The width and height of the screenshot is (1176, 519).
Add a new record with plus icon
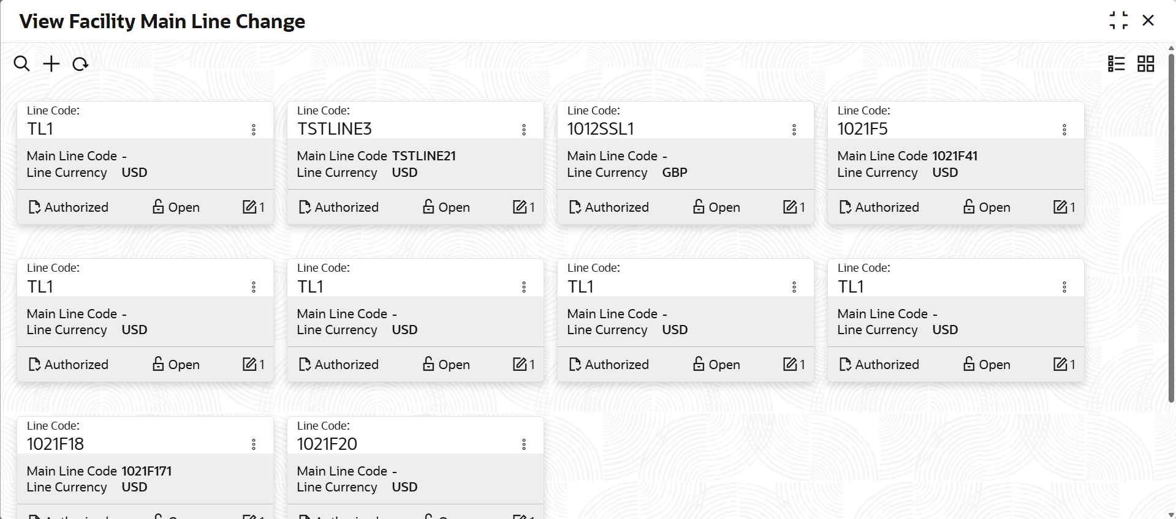click(x=51, y=64)
